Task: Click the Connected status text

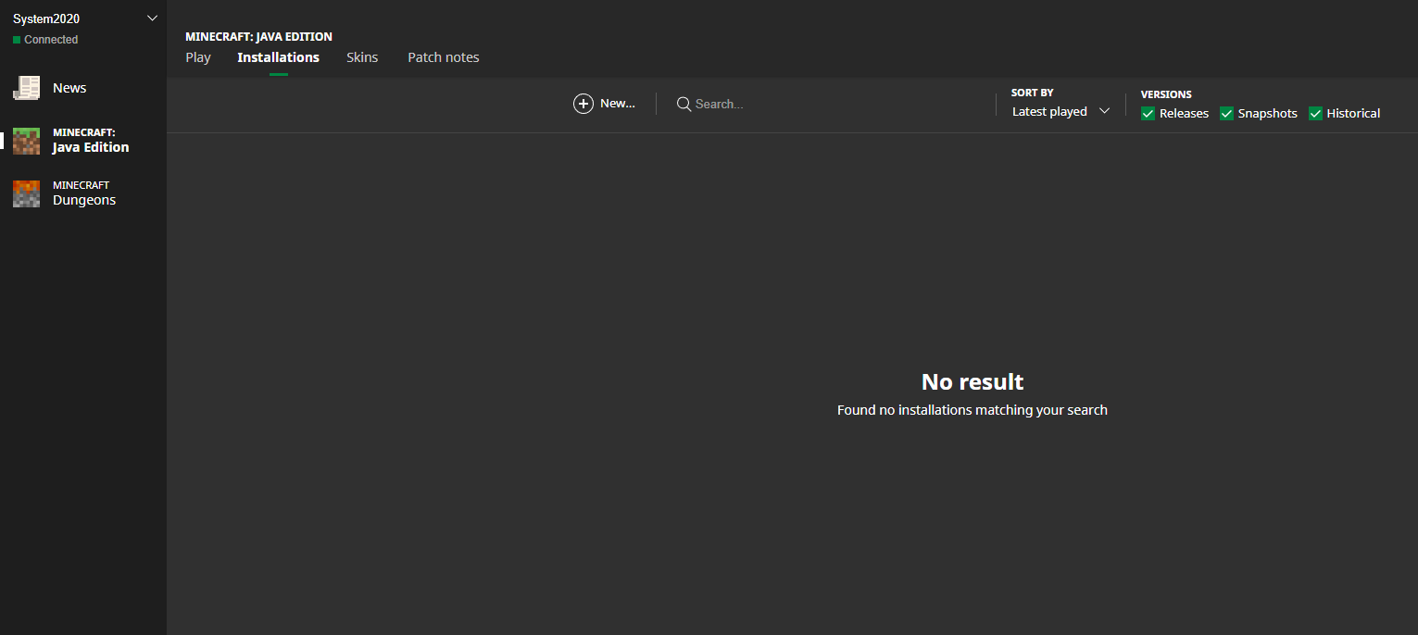Action: click(51, 40)
